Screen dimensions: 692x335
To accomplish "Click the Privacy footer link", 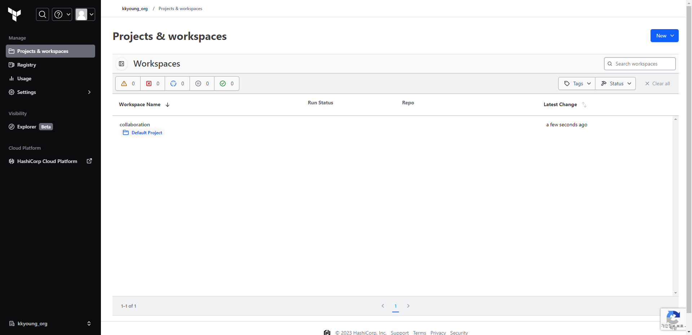I will pyautogui.click(x=438, y=333).
